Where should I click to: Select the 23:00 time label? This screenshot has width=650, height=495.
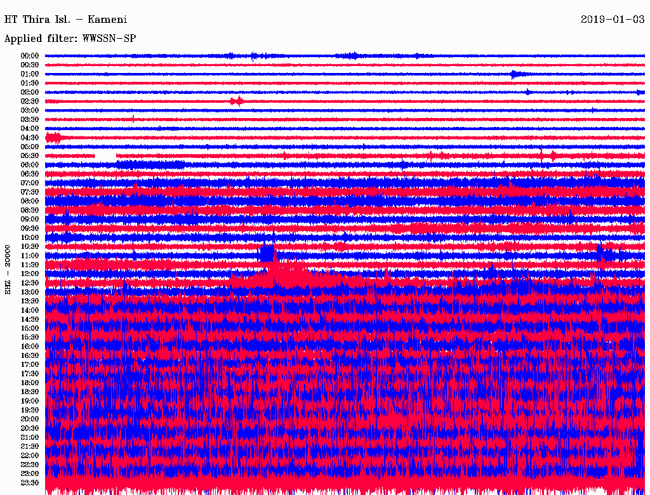pos(30,474)
